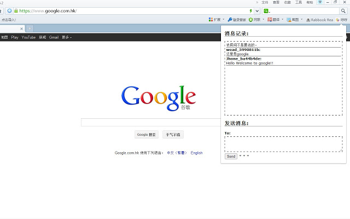
Task: Click the message 'Hello Welcome to google!!'
Action: click(x=249, y=64)
